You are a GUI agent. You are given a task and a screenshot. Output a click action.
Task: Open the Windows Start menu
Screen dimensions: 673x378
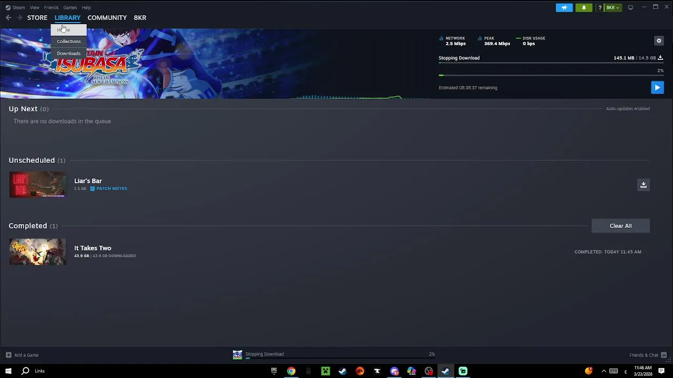(8, 371)
